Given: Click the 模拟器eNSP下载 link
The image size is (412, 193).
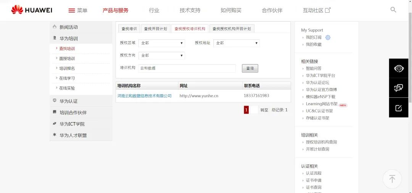Looking at the screenshot, I should 320,97.
